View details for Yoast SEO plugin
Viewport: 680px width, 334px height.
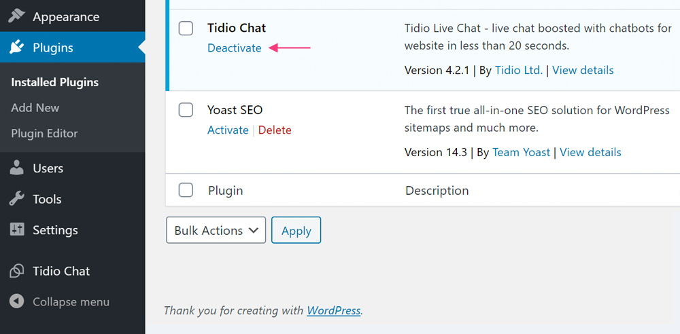pyautogui.click(x=590, y=153)
